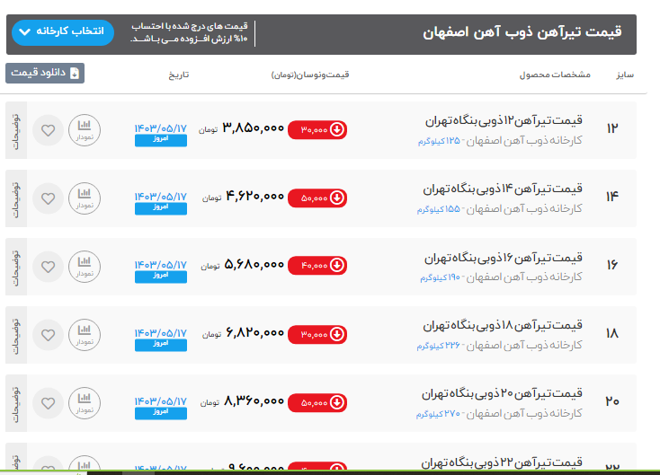
Task: Open chart icon for تیرآهن 14 row
Action: tap(85, 198)
